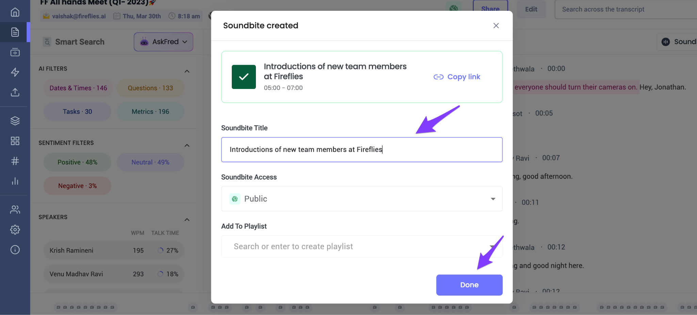Image resolution: width=697 pixels, height=315 pixels.
Task: Open the Home icon in sidebar
Action: click(15, 12)
